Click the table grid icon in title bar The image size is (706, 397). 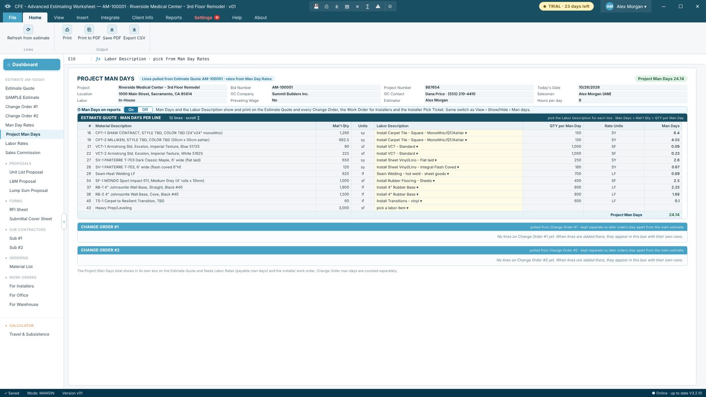pyautogui.click(x=347, y=7)
